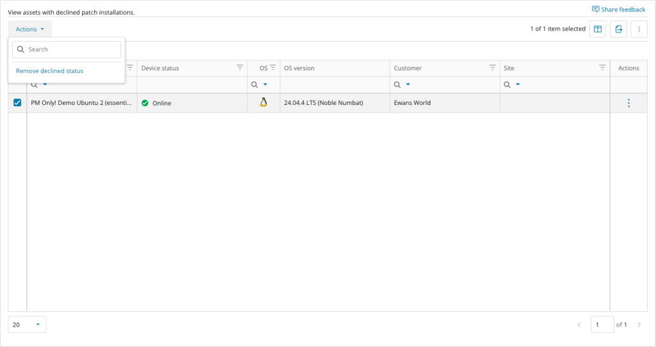This screenshot has height=347, width=656.
Task: Filter the Customer column
Action: [x=492, y=67]
